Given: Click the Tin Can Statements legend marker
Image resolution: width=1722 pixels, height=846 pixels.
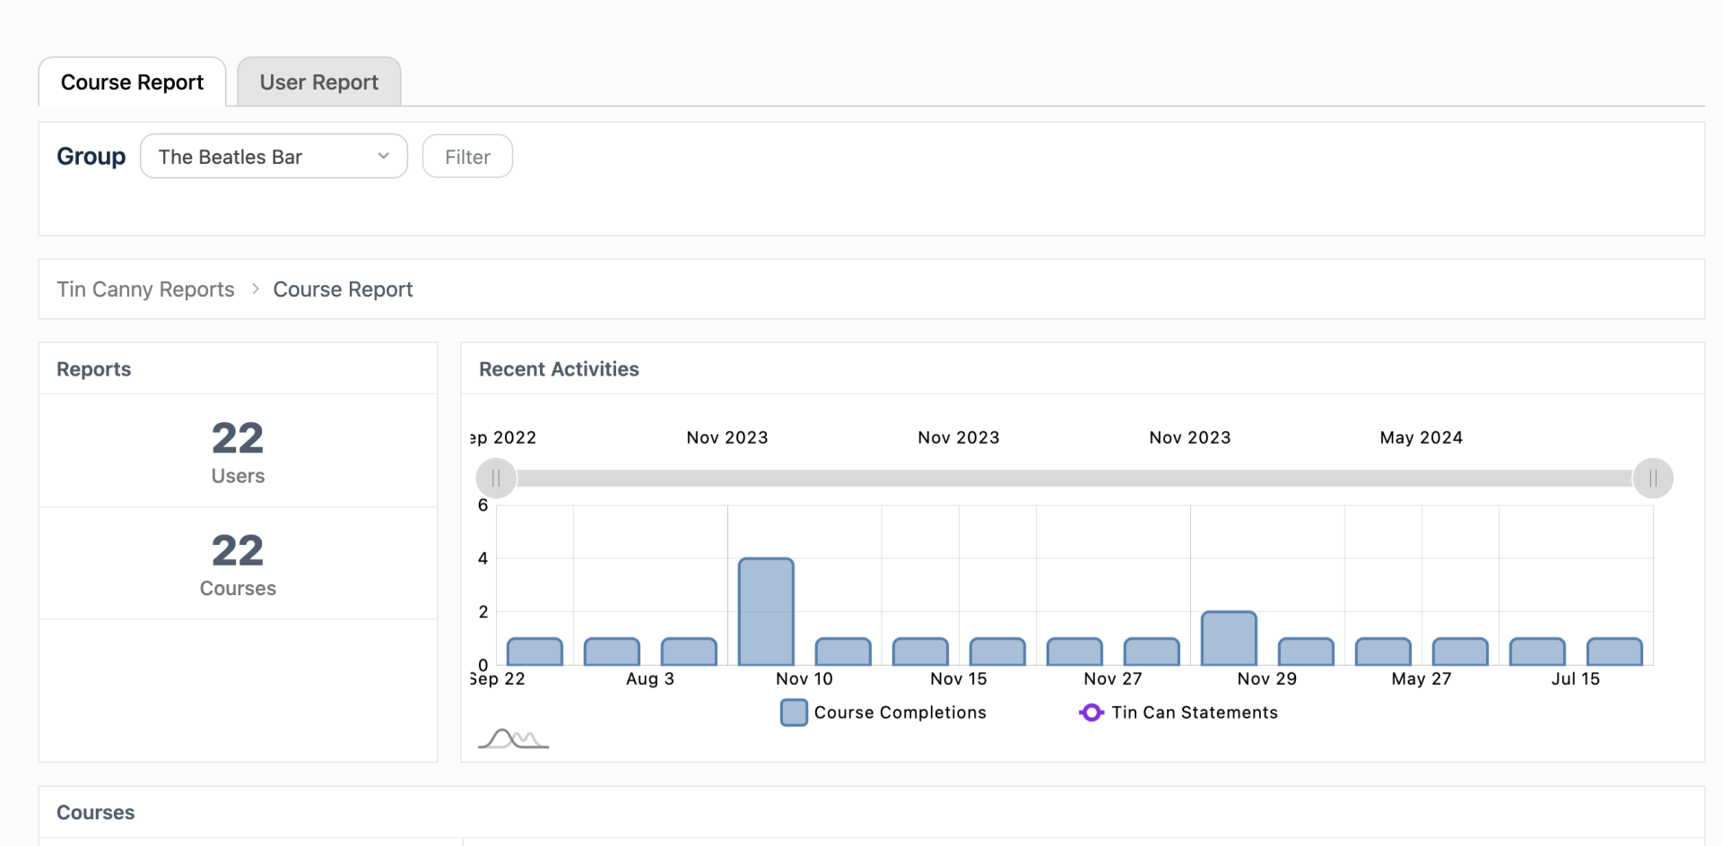Looking at the screenshot, I should pos(1091,712).
